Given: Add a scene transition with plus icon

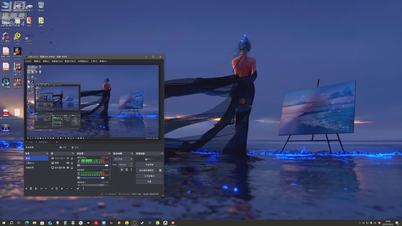Looking at the screenshot, I should point(122,170).
